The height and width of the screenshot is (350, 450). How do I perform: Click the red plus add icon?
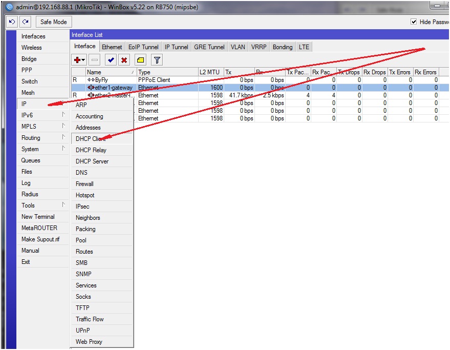pos(77,60)
